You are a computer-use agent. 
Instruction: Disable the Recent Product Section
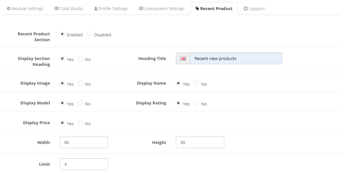tap(90, 34)
